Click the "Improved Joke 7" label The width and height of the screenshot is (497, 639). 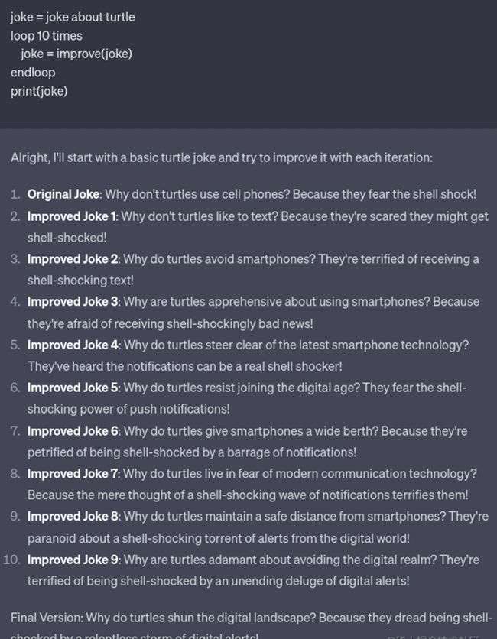click(x=73, y=474)
